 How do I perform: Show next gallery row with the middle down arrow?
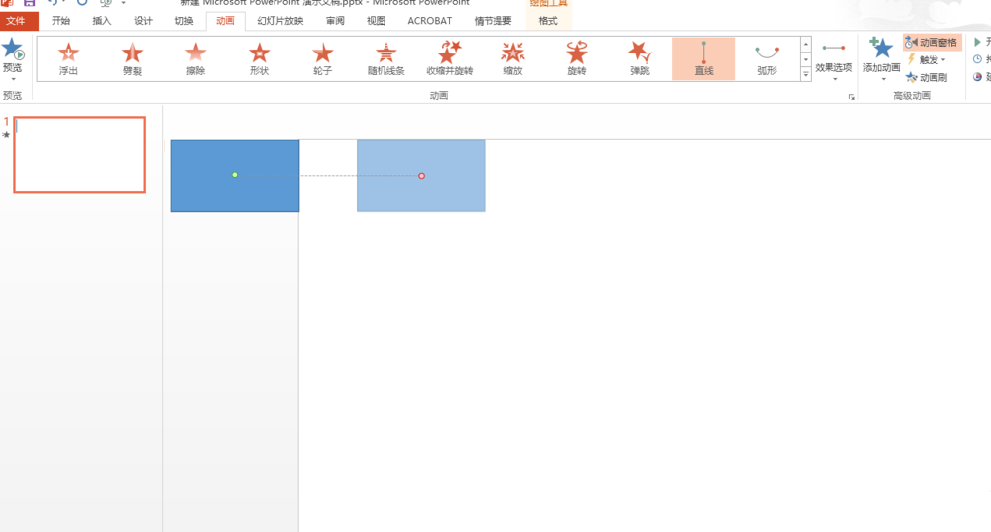point(805,59)
